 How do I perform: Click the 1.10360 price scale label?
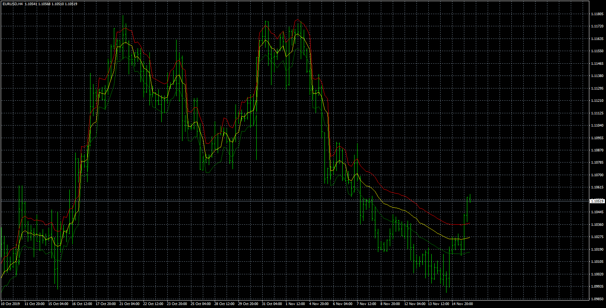tap(597, 225)
